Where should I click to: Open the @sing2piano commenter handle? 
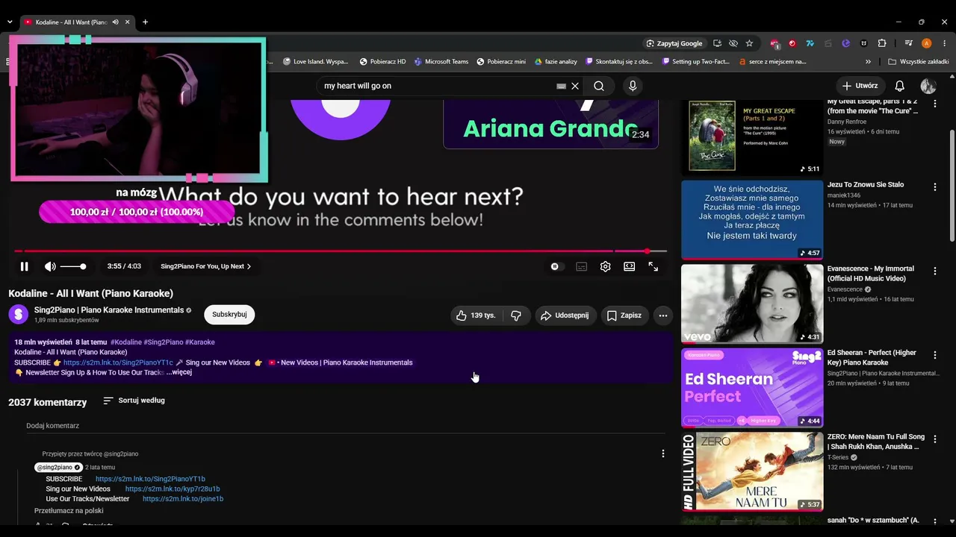coord(58,468)
